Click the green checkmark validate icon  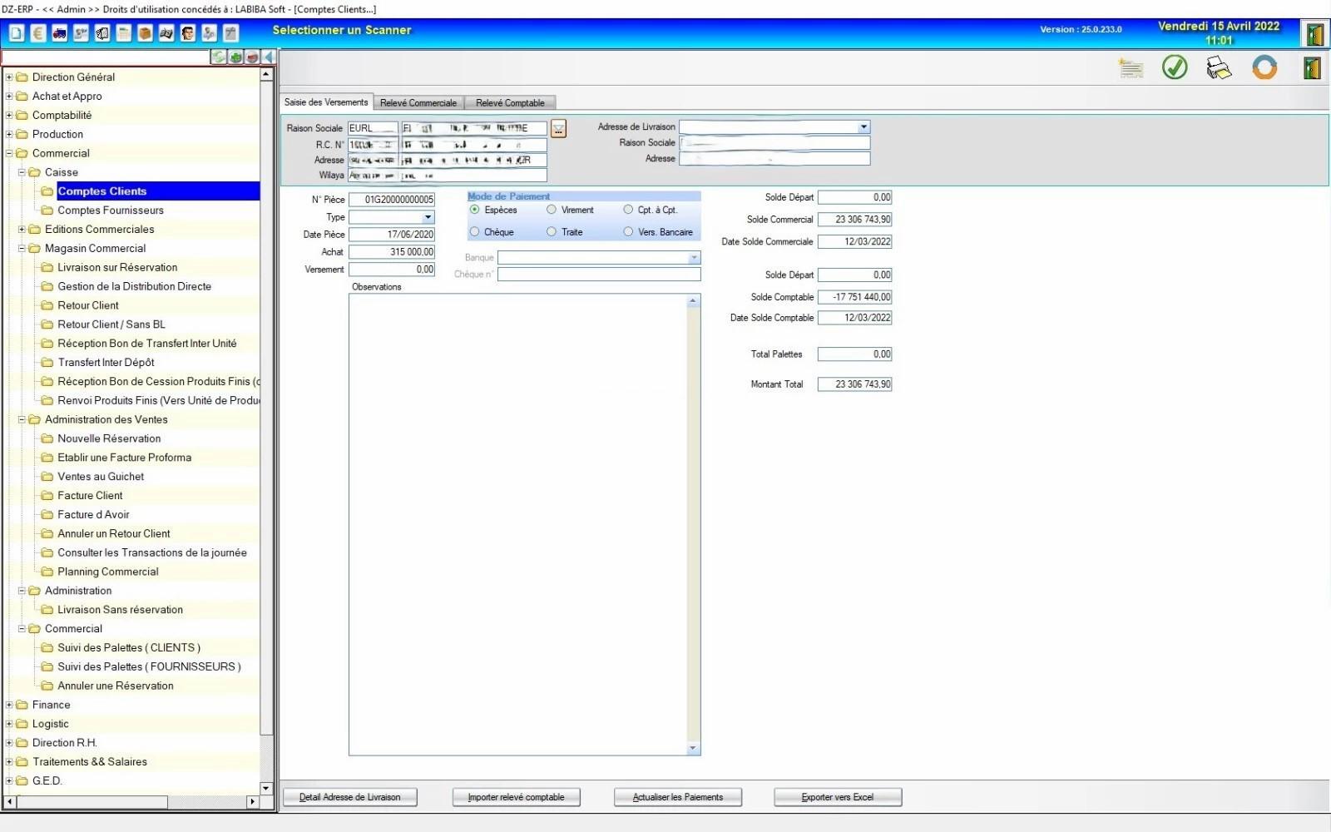point(1174,67)
